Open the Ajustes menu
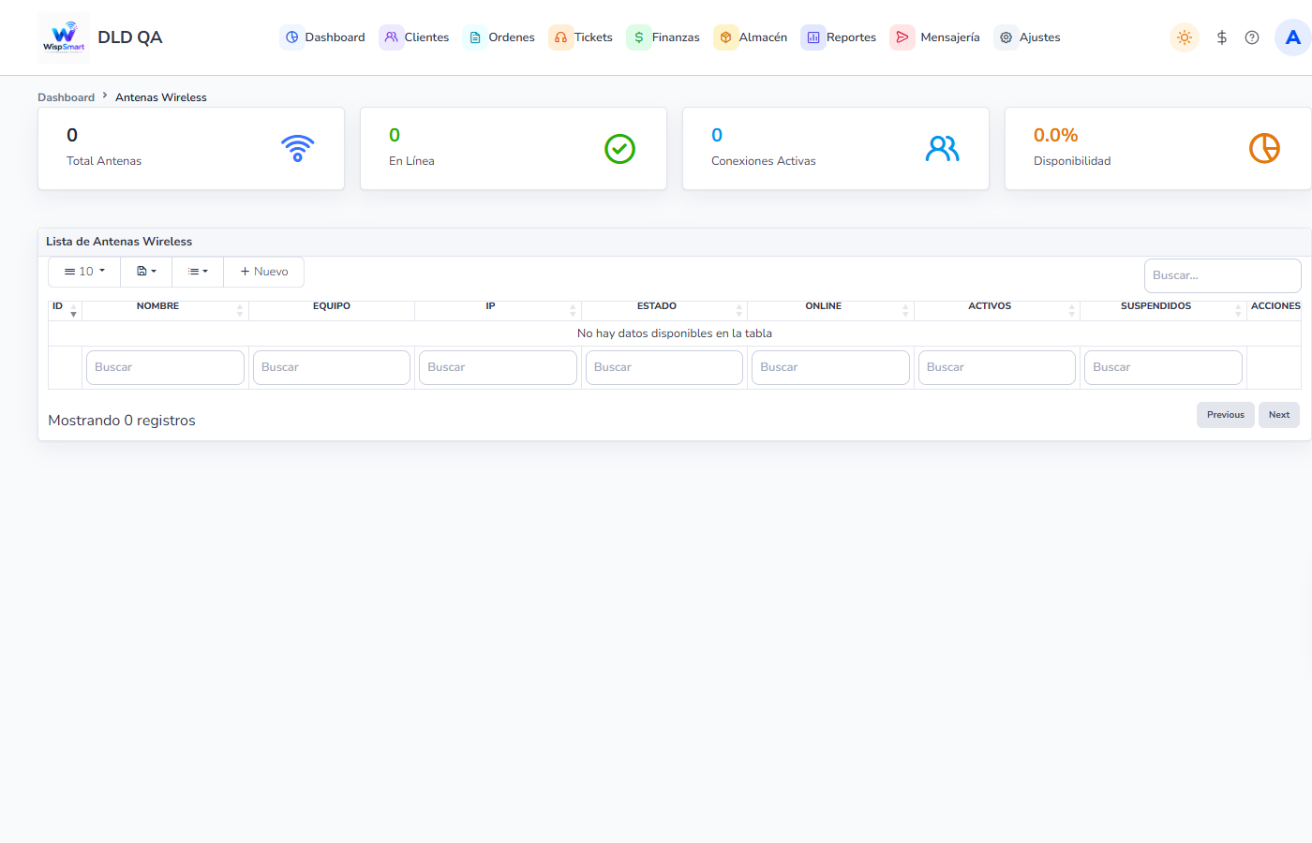Viewport: 1312px width, 843px height. click(1028, 37)
